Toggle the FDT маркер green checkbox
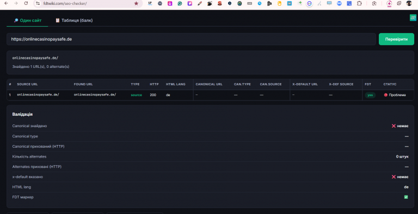The width and height of the screenshot is (418, 214). tap(406, 197)
